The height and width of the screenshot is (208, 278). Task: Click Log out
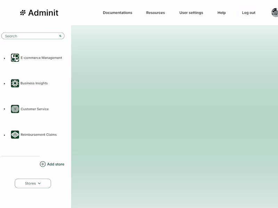coord(248,13)
